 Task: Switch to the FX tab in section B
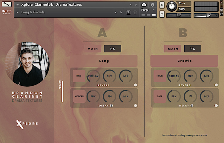(x=193, y=49)
